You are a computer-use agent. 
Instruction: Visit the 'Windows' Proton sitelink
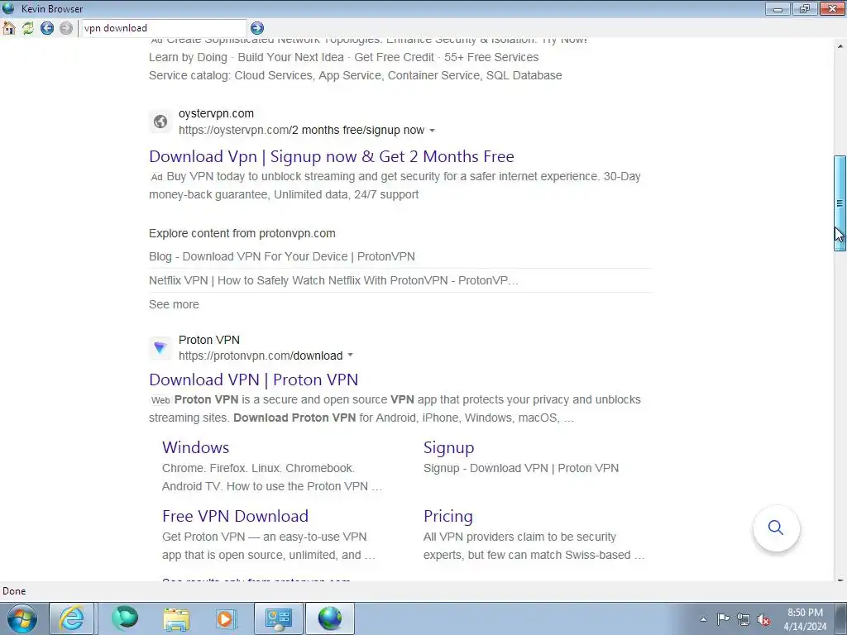coord(195,447)
